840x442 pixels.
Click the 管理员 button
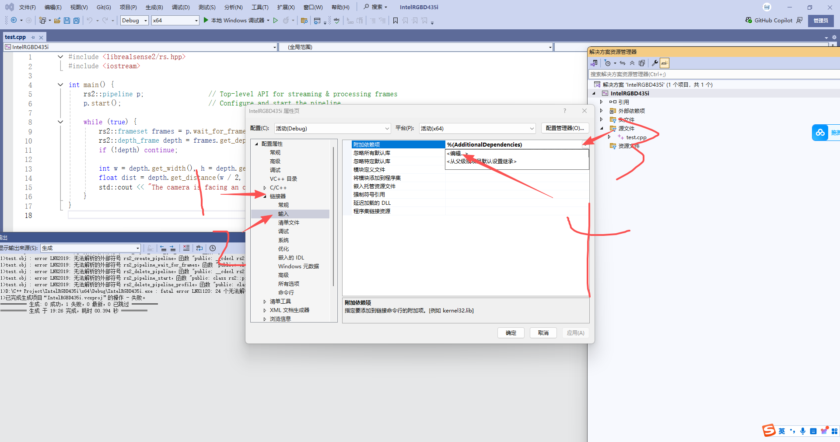821,21
